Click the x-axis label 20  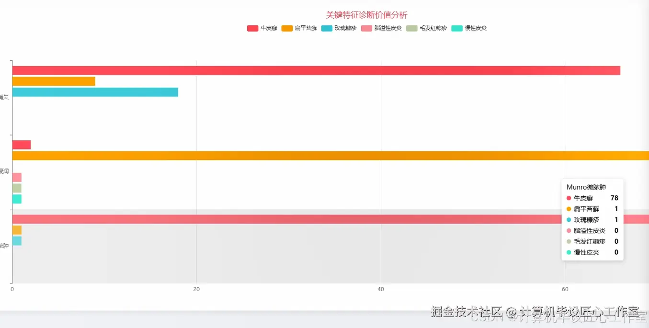click(196, 289)
